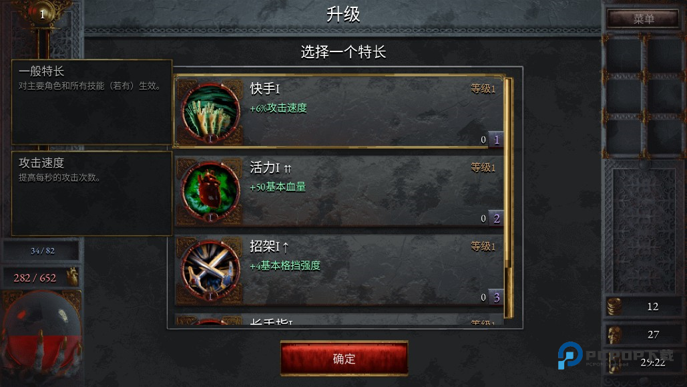This screenshot has height=387, width=687.
Task: Click the level 1 badge at top left
Action: (43, 14)
